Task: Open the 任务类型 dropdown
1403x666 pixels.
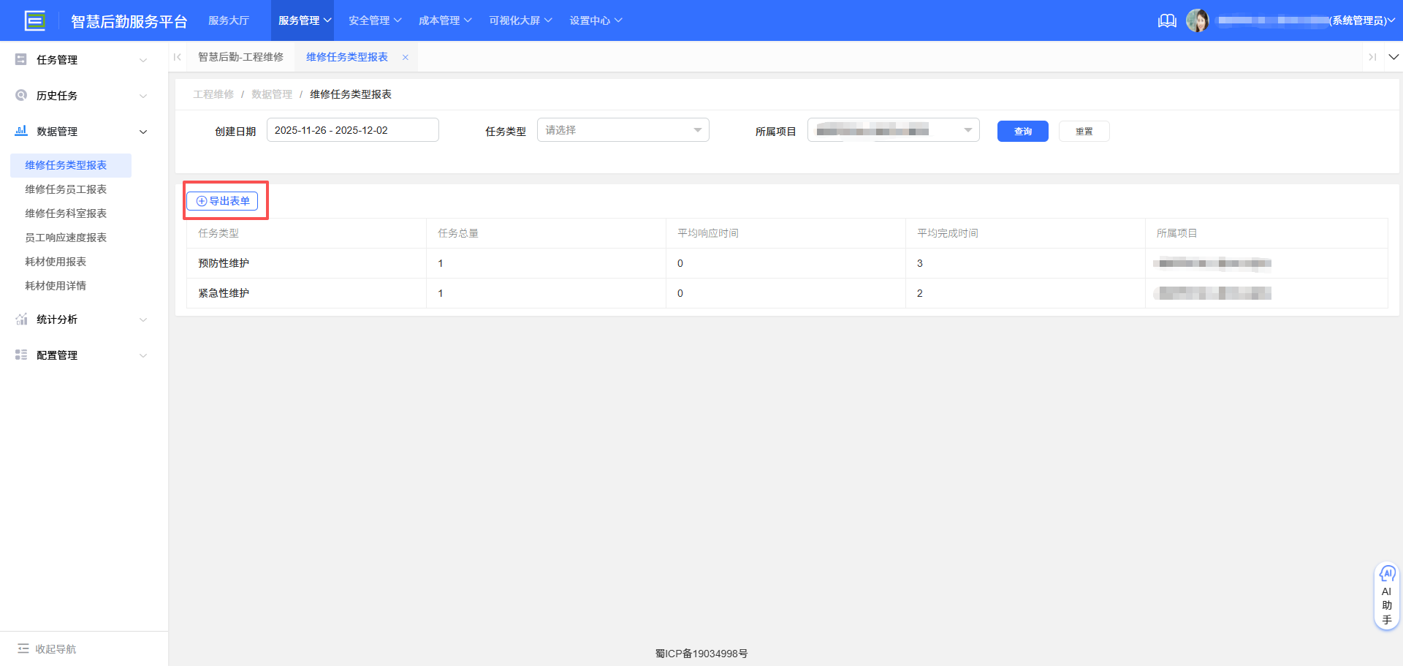Action: tap(623, 129)
